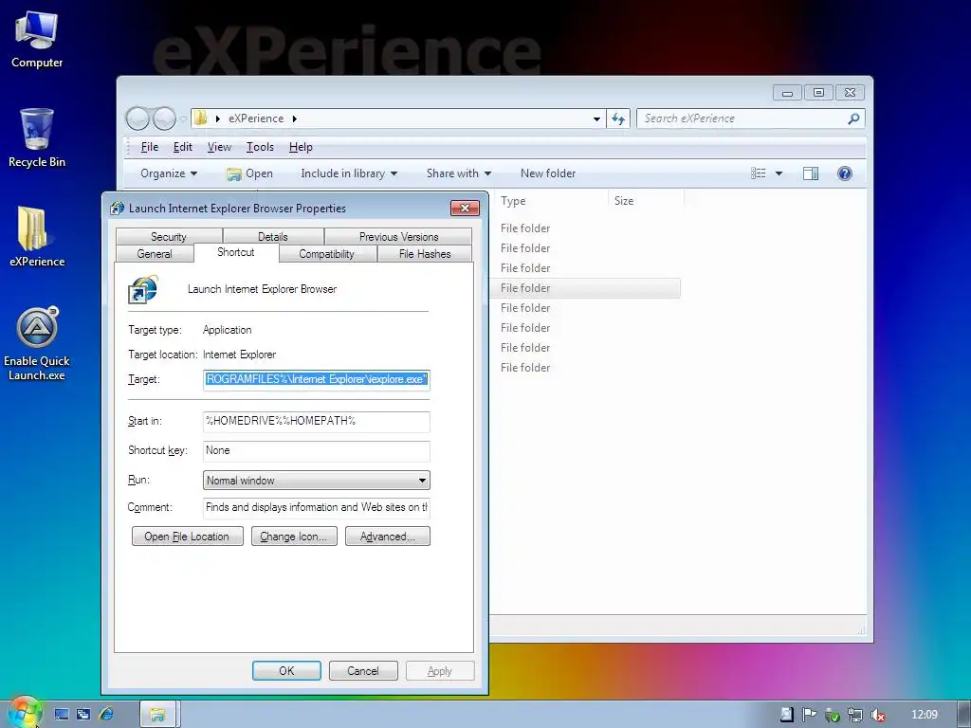Screen dimensions: 971x728
Task: Click the muted volume tray icon
Action: click(877, 715)
